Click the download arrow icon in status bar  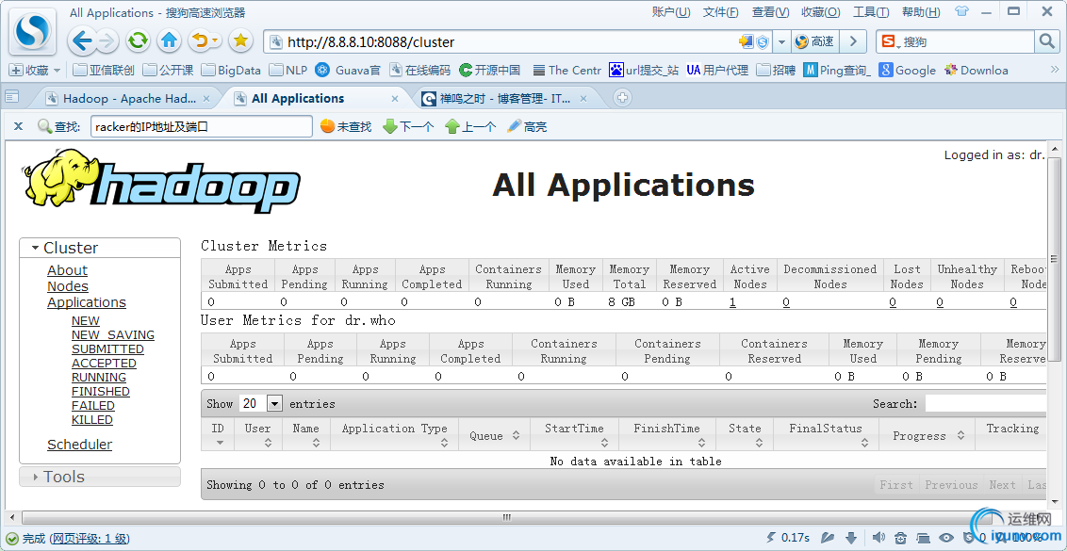click(850, 538)
